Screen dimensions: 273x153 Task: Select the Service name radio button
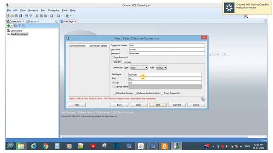tap(113, 87)
